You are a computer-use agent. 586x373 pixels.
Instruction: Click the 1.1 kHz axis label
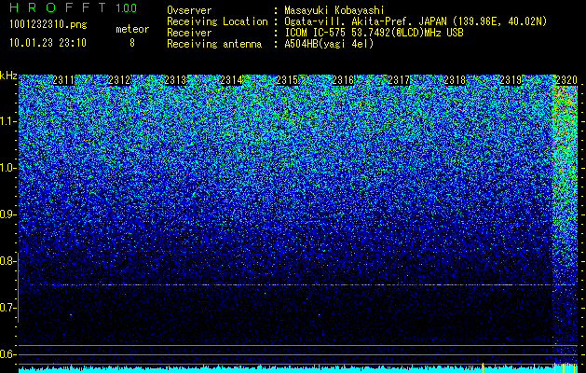(x=7, y=121)
